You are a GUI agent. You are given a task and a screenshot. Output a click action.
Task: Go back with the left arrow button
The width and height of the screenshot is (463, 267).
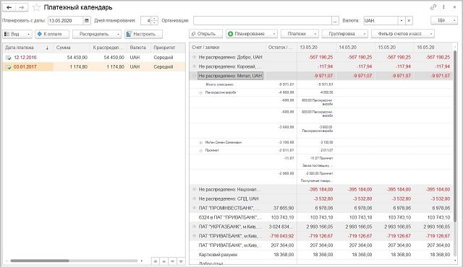9,7
